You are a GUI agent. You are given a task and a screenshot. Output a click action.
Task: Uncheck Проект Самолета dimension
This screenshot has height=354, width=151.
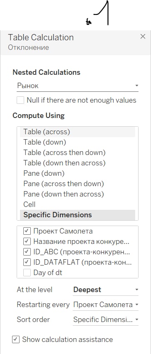pos(27,231)
